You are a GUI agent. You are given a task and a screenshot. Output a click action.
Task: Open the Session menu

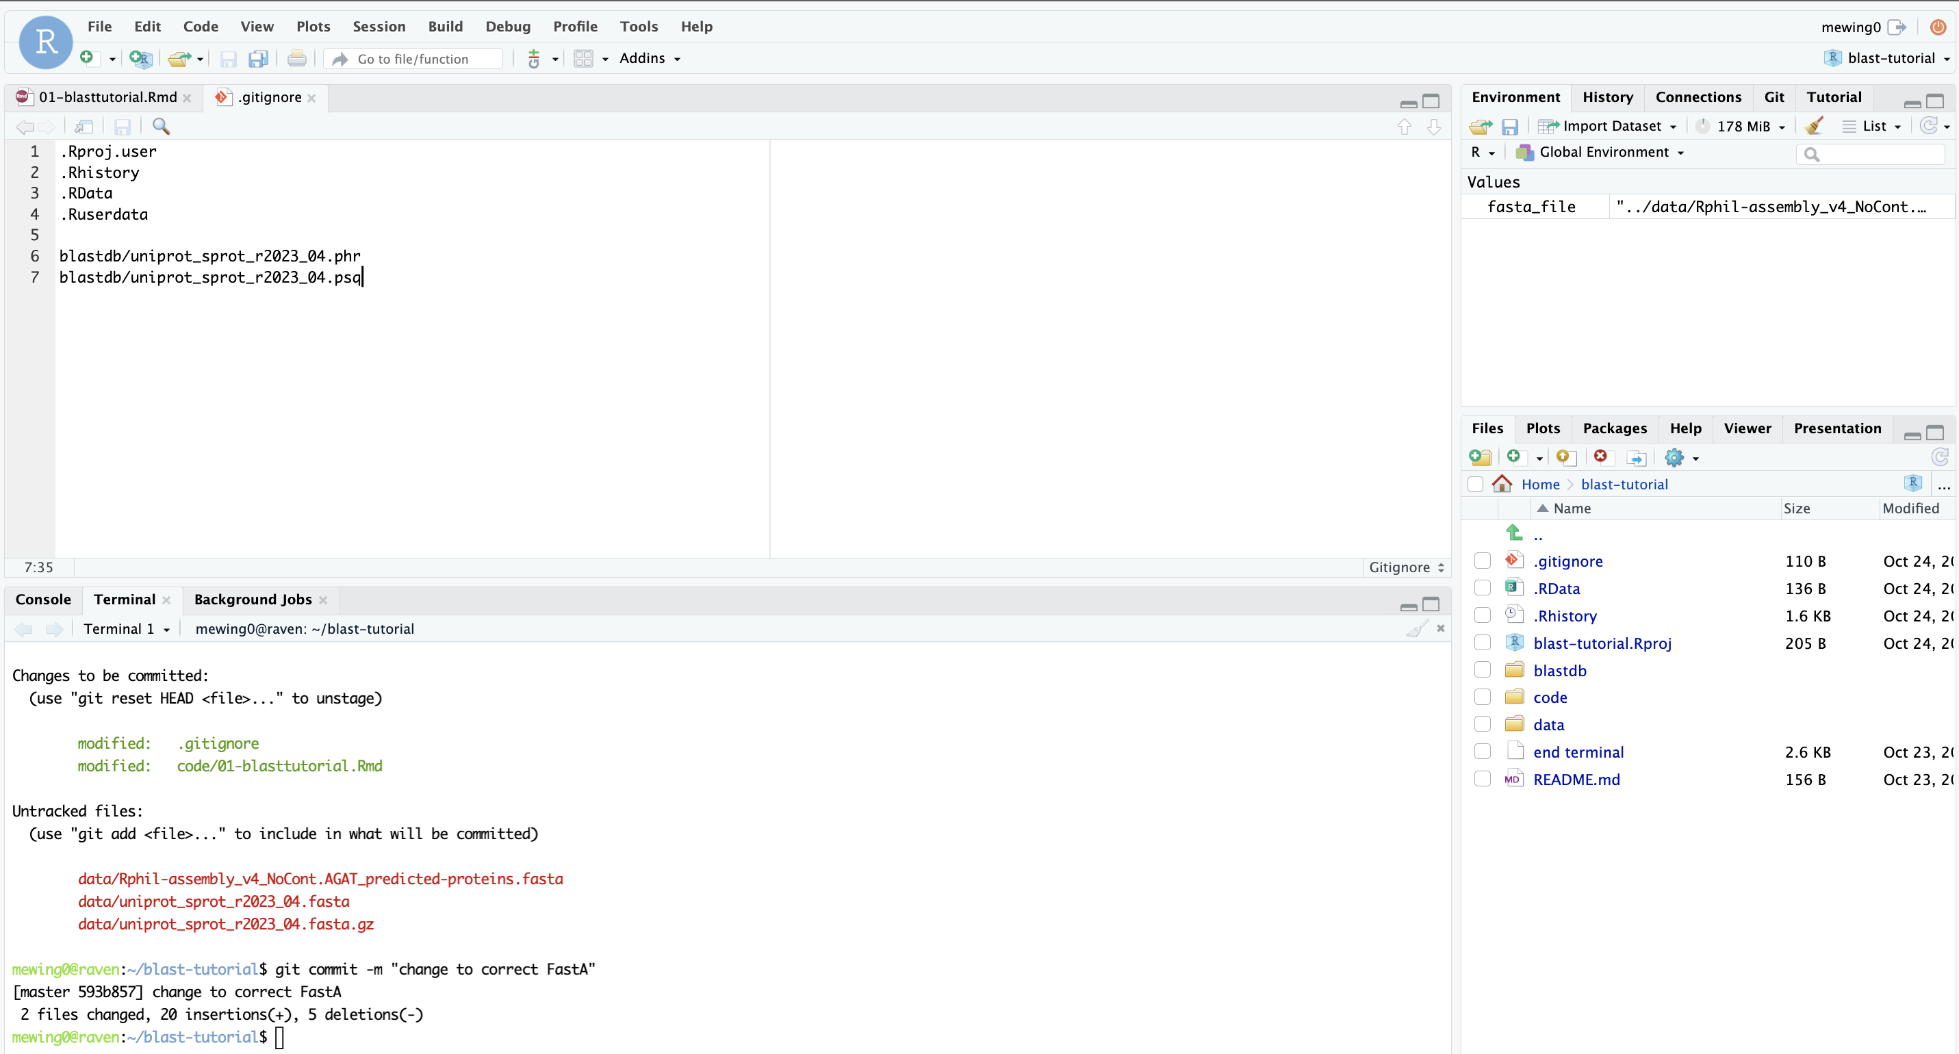(x=378, y=26)
